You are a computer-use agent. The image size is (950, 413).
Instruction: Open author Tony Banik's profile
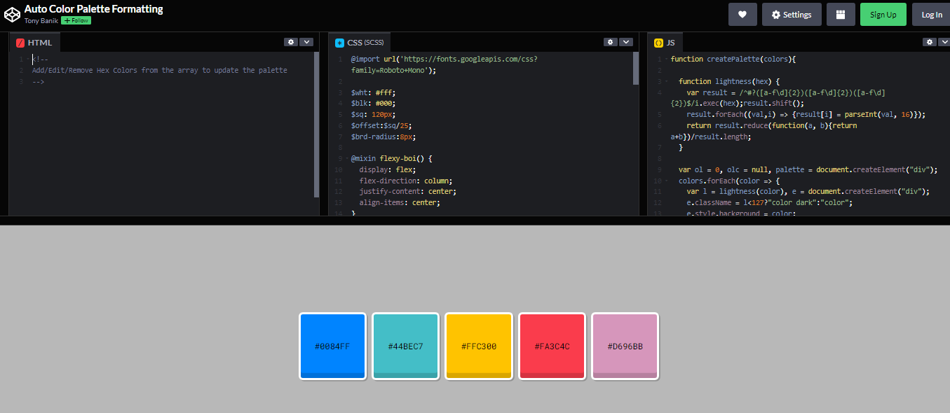(41, 20)
